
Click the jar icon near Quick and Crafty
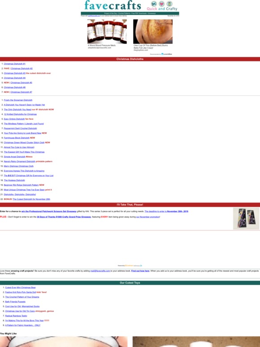pyautogui.click(x=169, y=4)
